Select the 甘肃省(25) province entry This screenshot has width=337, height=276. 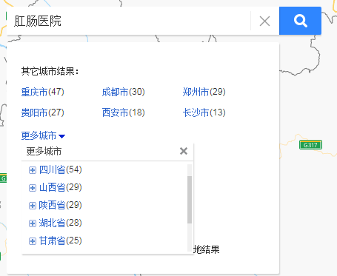(x=61, y=241)
